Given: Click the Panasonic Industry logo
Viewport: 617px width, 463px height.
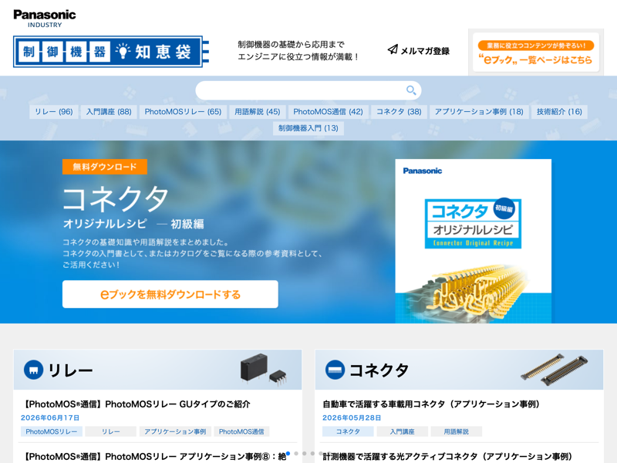Looking at the screenshot, I should (x=45, y=19).
